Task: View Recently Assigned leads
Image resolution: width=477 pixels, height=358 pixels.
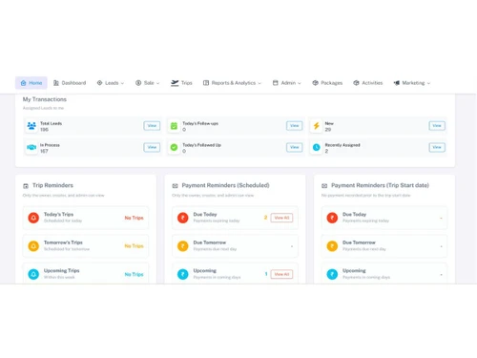Action: click(x=437, y=147)
